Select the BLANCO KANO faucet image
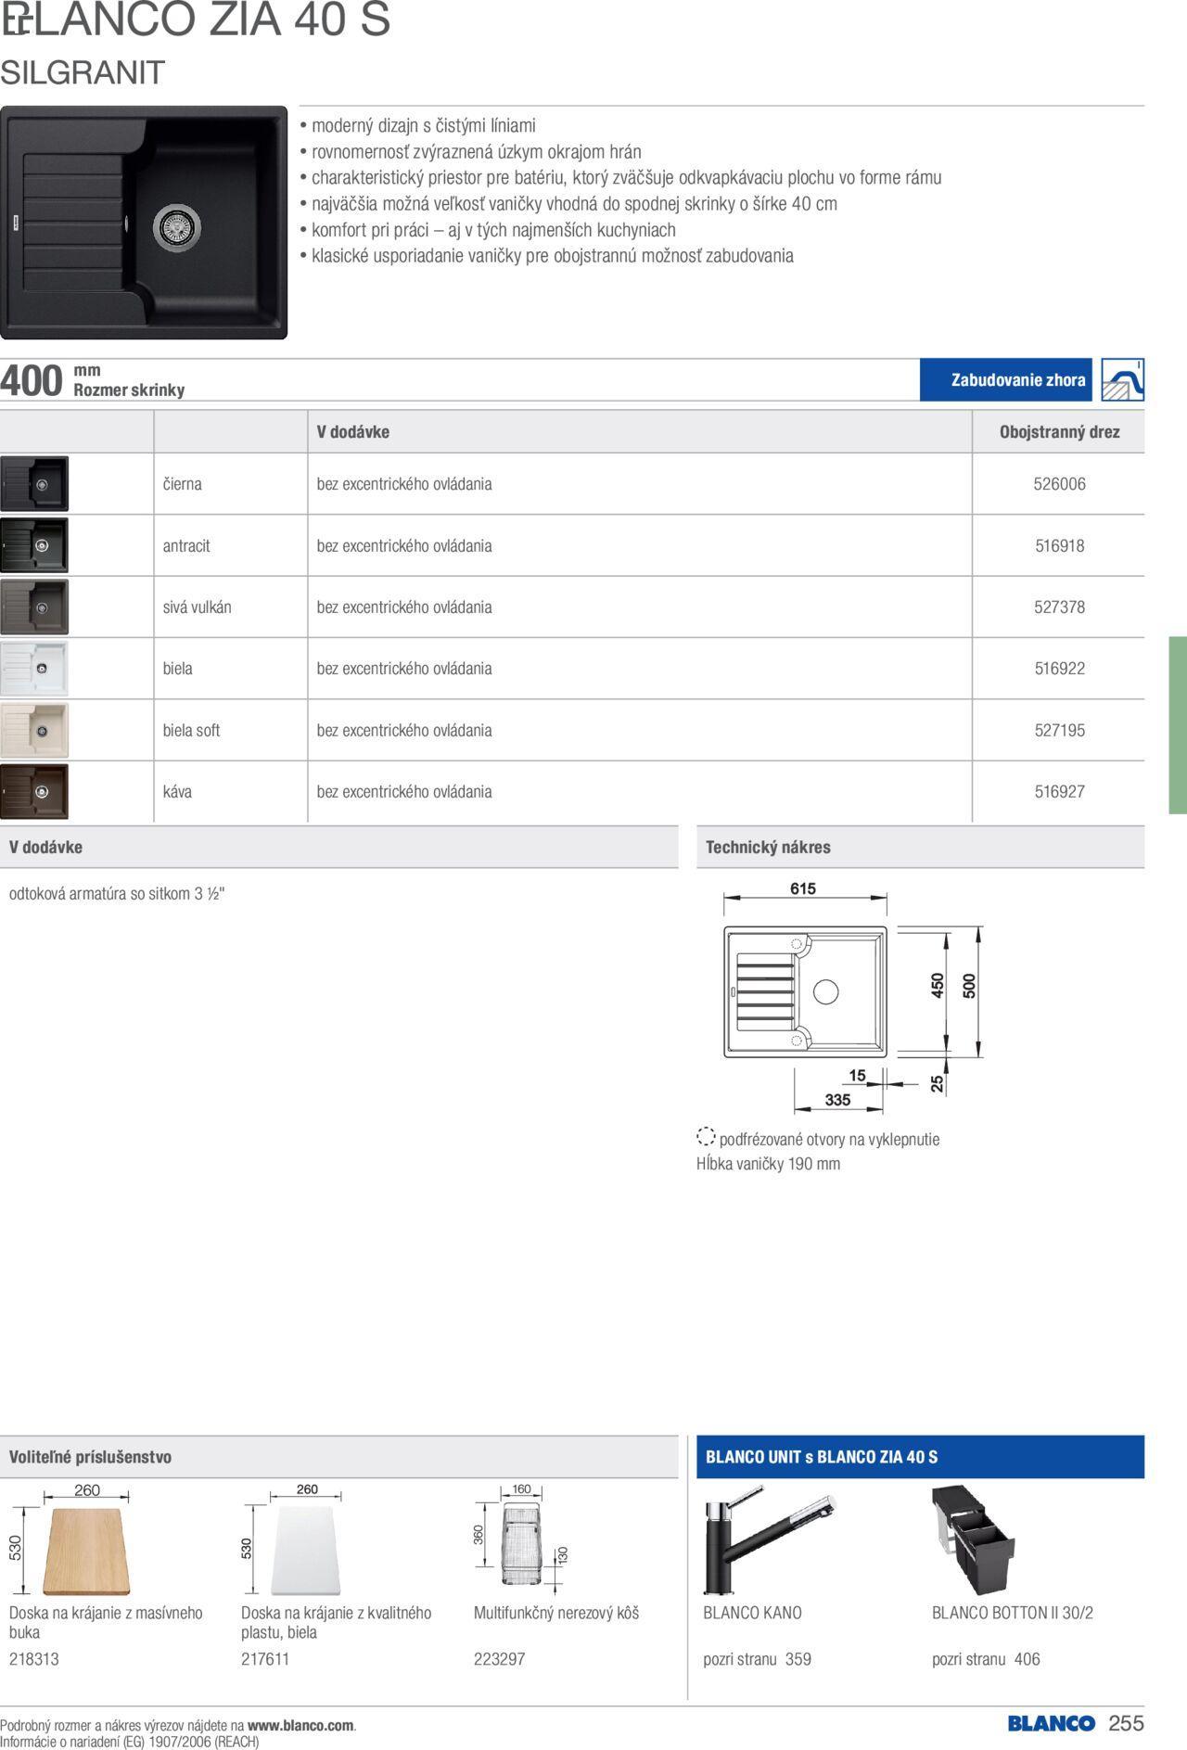This screenshot has height=1750, width=1187. [769, 1541]
